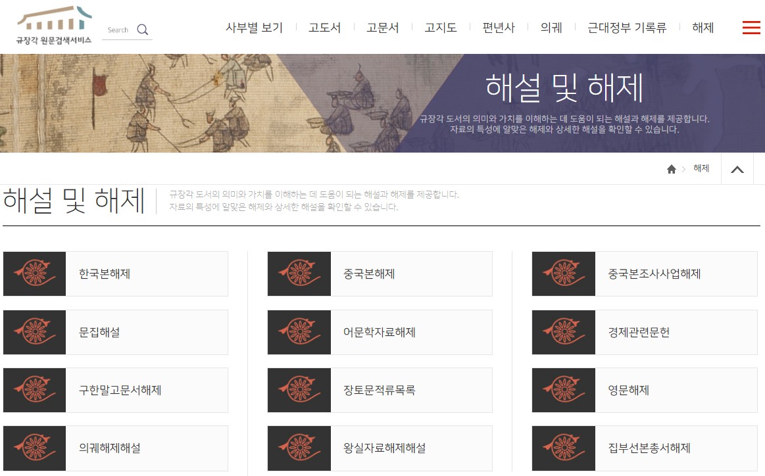Click the Kyujanggak site logo
Screen dimensions: 765x476
(54, 25)
